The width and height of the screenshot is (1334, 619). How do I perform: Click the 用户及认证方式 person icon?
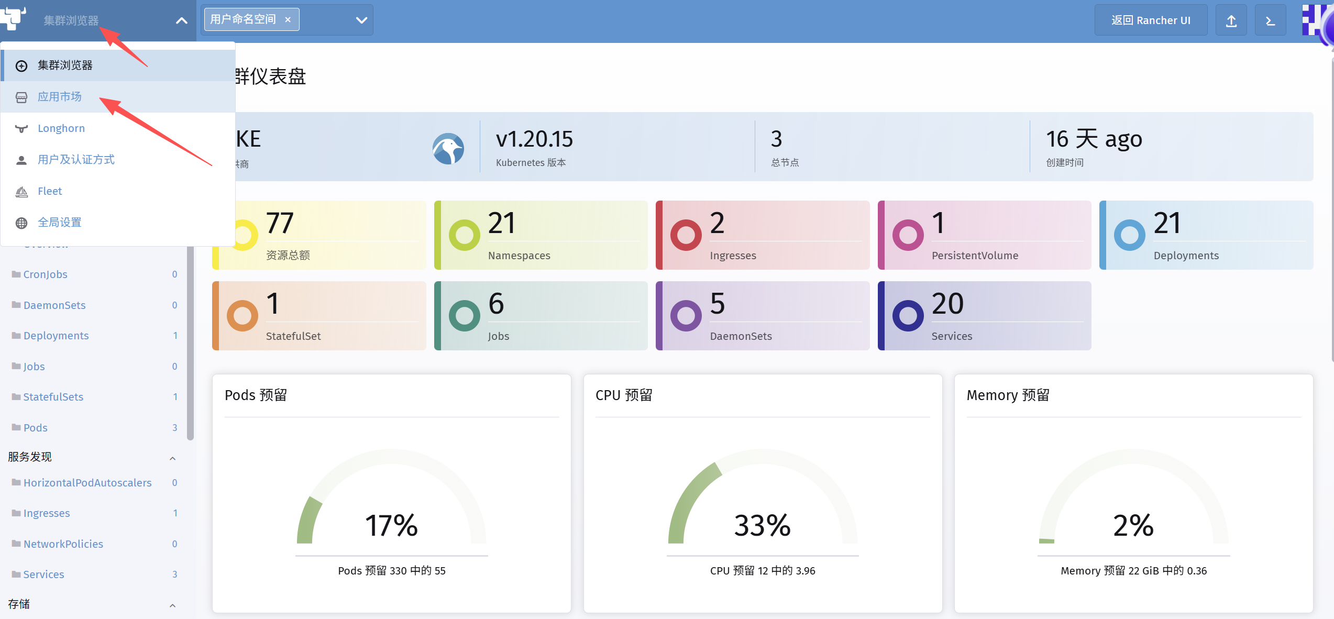[x=21, y=160]
